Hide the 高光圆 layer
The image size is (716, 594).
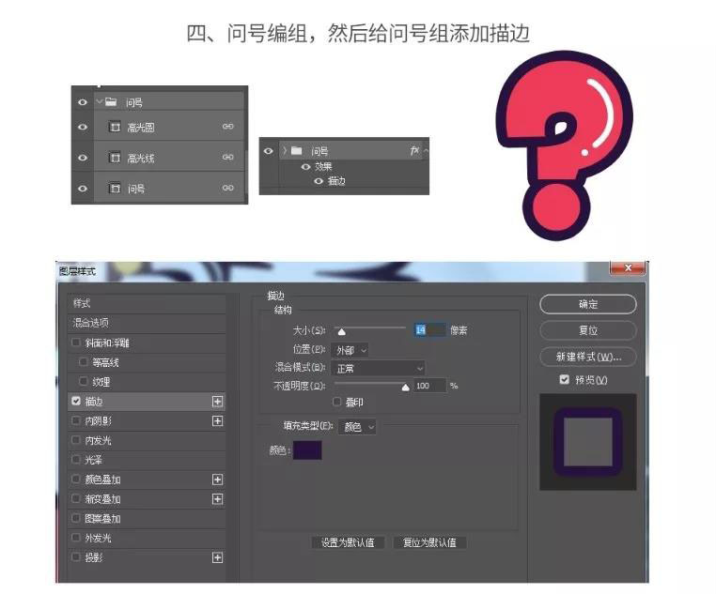click(x=82, y=127)
